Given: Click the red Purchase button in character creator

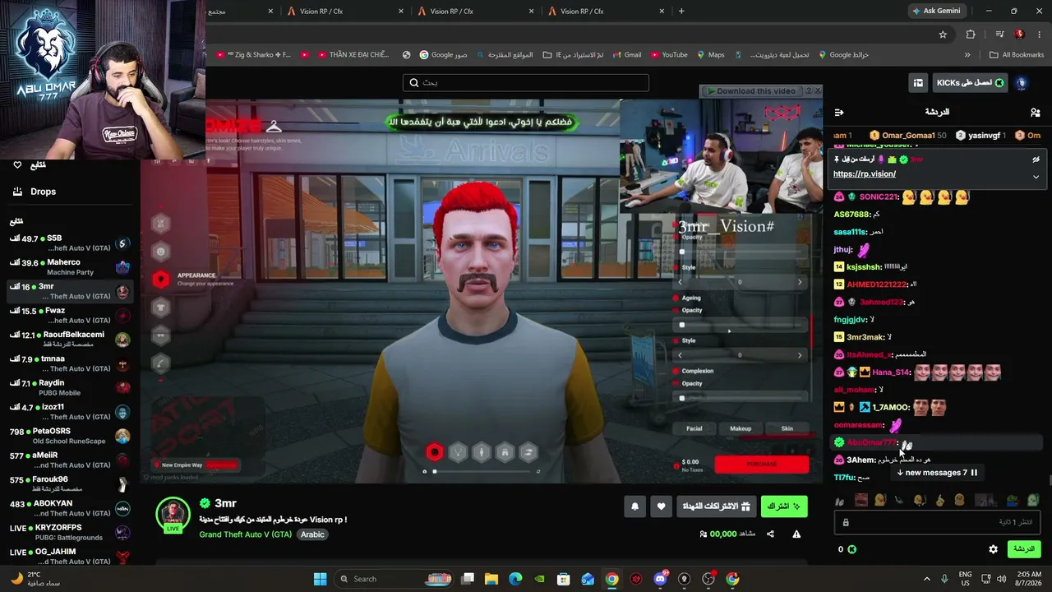Looking at the screenshot, I should click(761, 465).
